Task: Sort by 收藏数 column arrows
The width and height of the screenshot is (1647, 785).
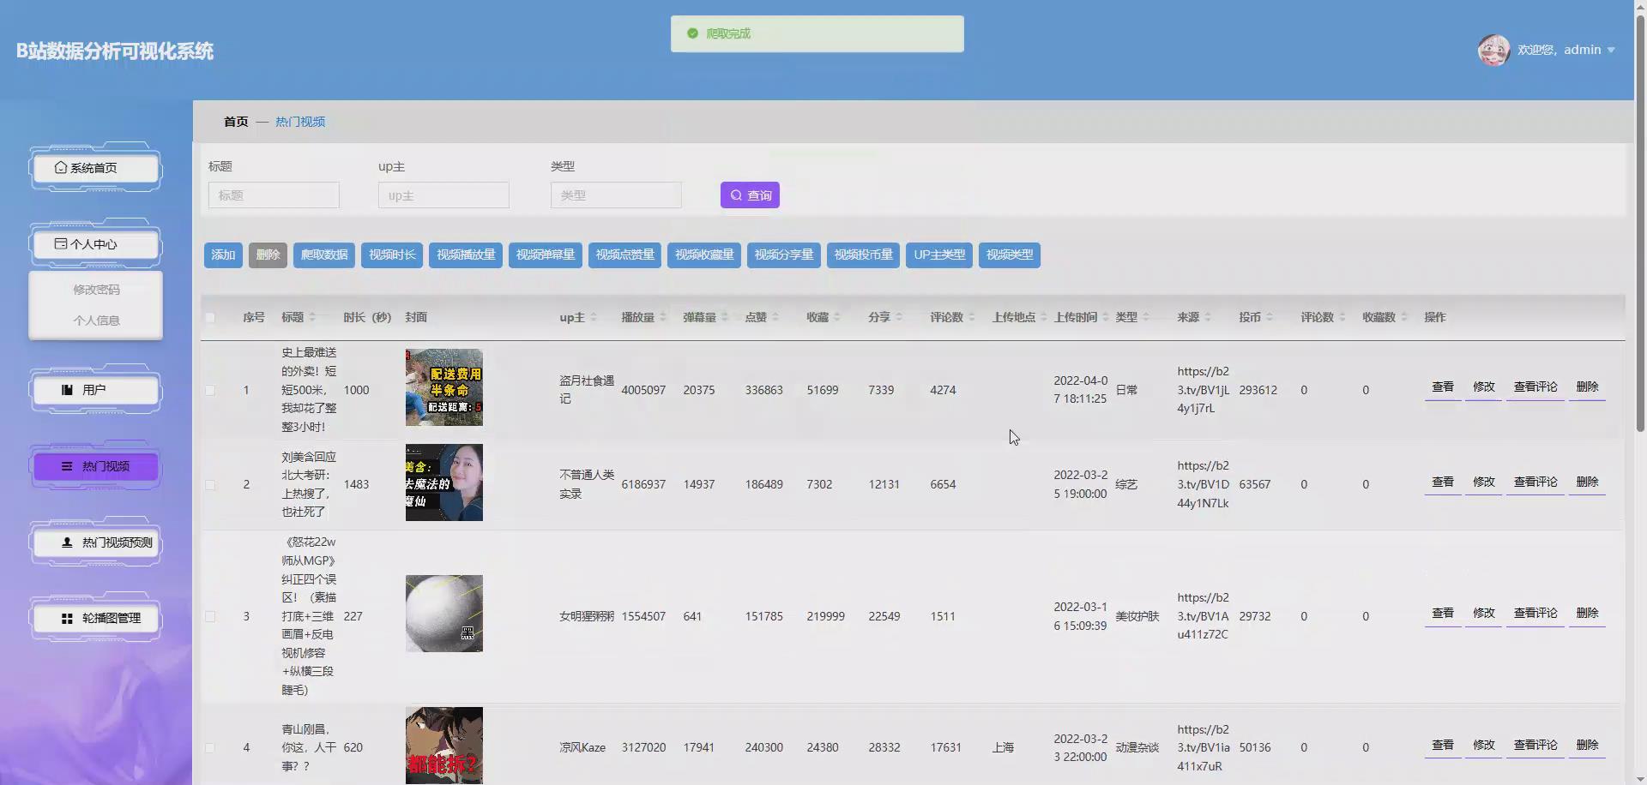Action: (x=1404, y=317)
